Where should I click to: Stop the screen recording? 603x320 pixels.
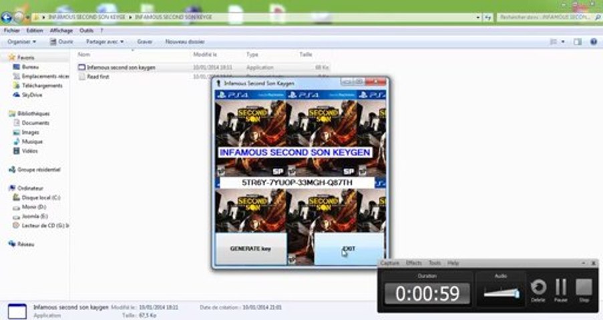pyautogui.click(x=584, y=291)
